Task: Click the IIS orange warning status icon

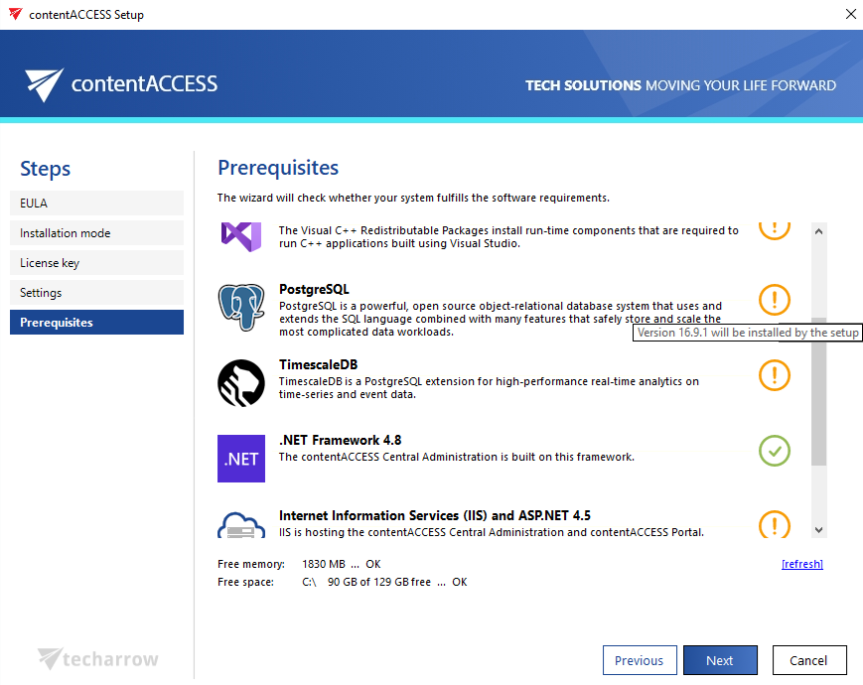Action: click(x=775, y=523)
